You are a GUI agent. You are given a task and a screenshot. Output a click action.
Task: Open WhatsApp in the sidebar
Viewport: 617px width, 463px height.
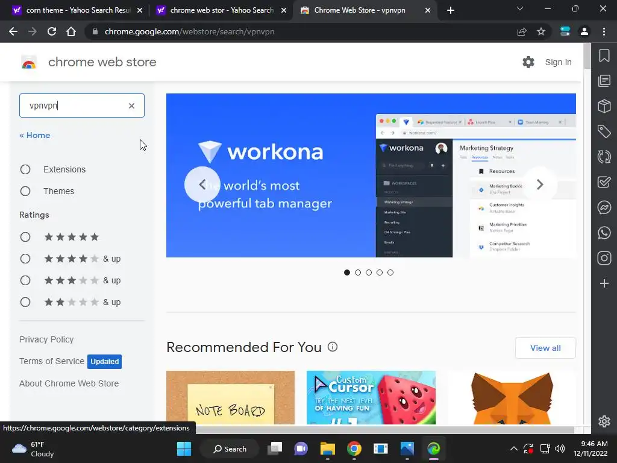604,233
